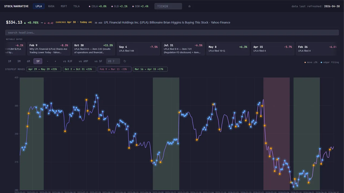Click the blue marker at the late-July chart peak
Screen dimensions: 344x193
pyautogui.click(x=96, y=95)
